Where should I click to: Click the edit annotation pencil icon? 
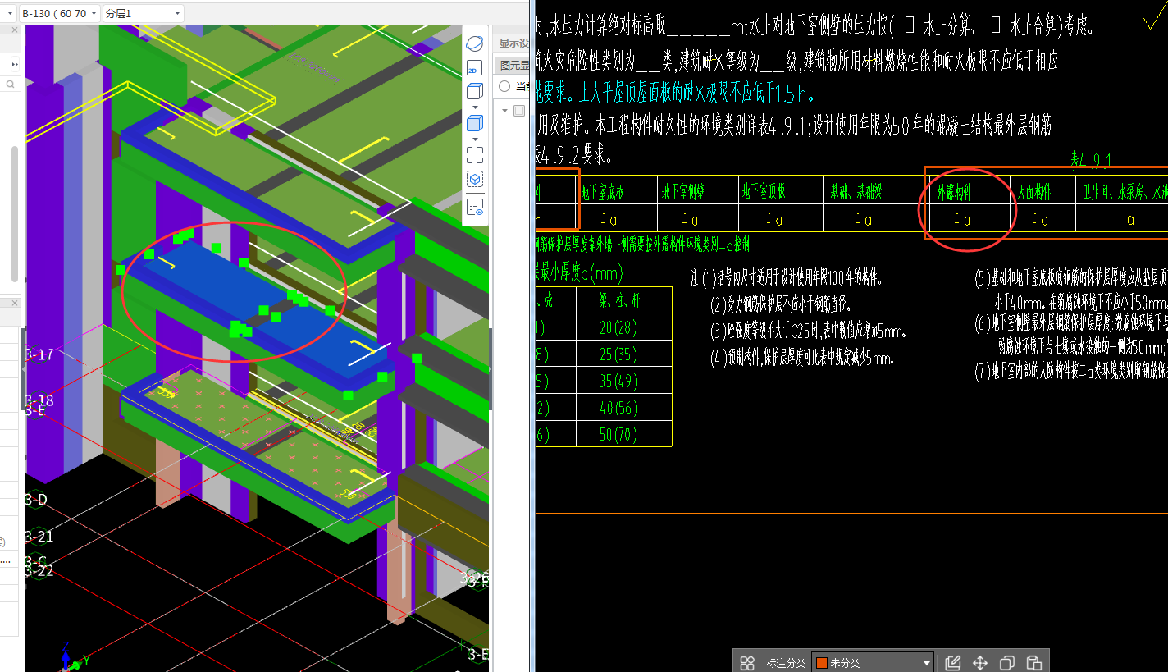pos(952,663)
